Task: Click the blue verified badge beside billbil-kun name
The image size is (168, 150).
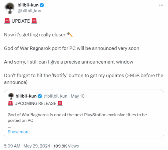Action: [42, 5]
